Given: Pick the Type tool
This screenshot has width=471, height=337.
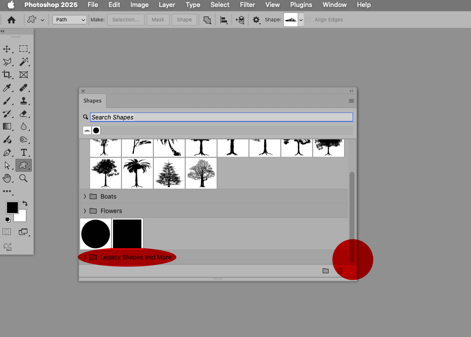Looking at the screenshot, I should 23,152.
